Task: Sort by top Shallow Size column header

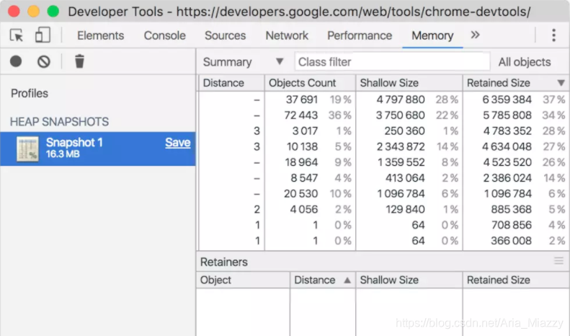Action: [409, 83]
